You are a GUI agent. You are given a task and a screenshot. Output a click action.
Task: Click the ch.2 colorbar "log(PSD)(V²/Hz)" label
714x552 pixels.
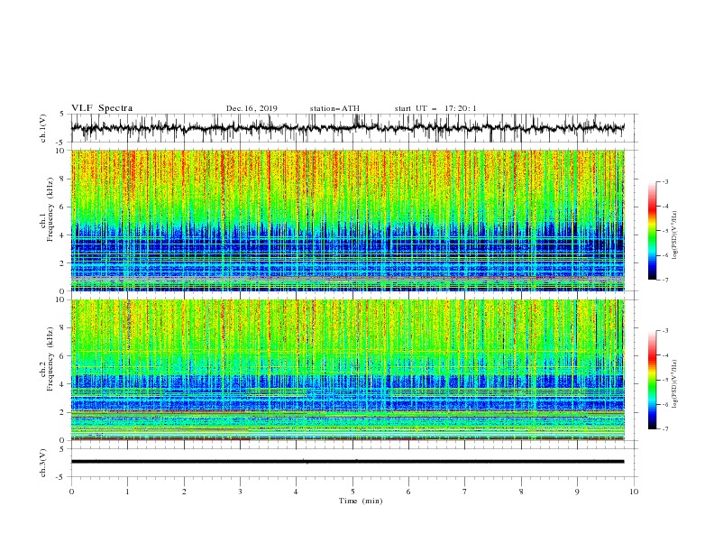(x=675, y=383)
